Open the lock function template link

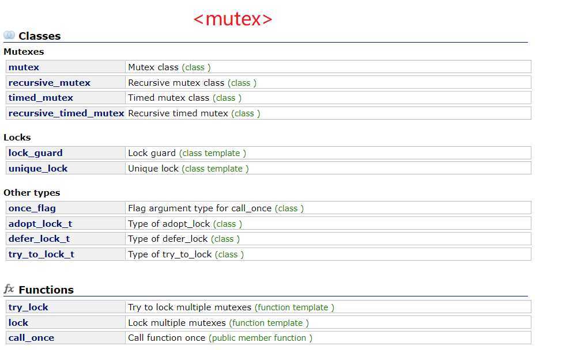18,323
